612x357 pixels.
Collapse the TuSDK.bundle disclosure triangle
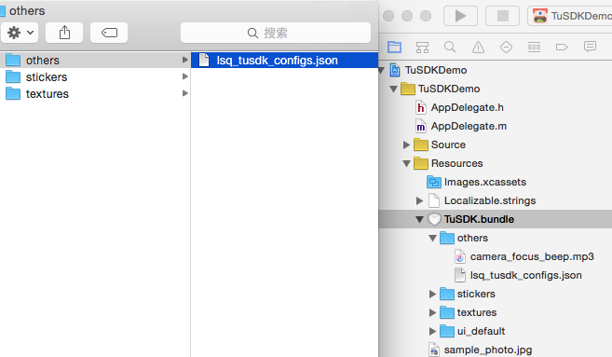click(x=419, y=219)
